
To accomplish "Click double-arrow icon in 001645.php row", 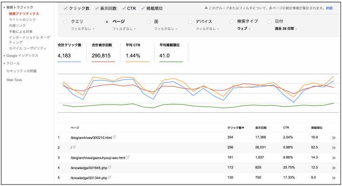I will (334, 168).
